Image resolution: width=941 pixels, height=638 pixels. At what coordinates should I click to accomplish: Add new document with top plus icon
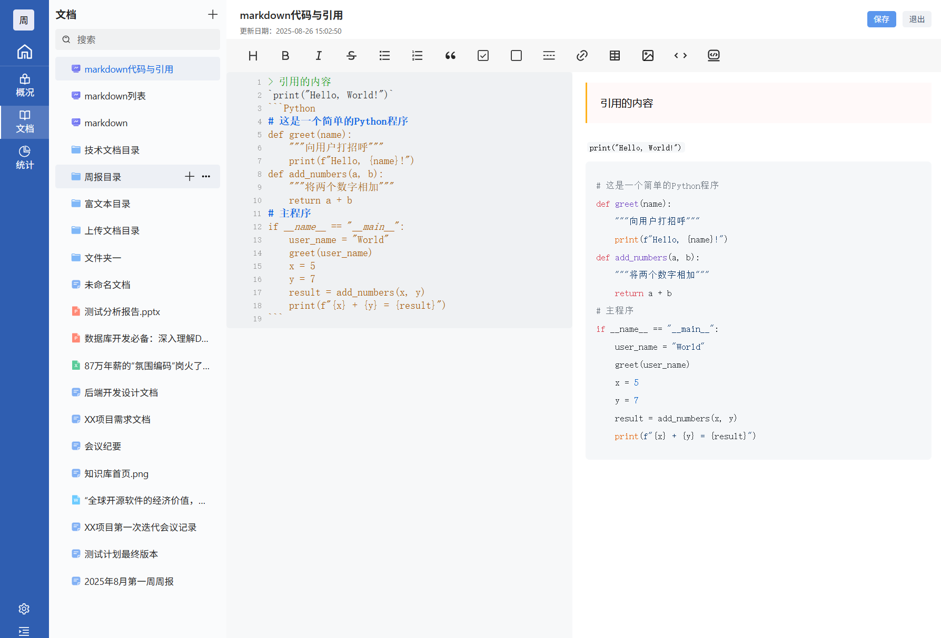point(213,15)
